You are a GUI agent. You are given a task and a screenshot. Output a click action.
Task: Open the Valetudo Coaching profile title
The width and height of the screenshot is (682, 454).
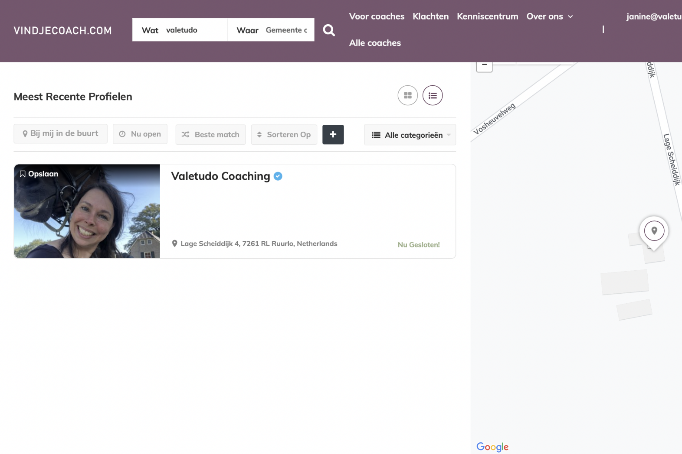220,176
